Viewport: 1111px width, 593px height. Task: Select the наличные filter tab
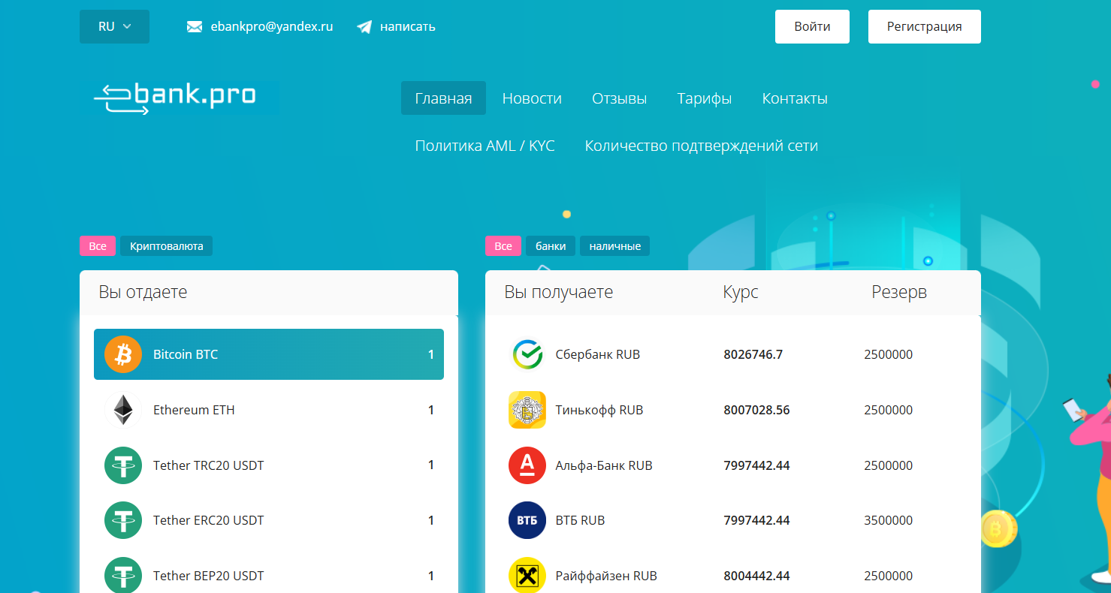[614, 245]
